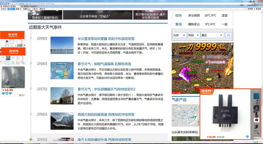263x144 pixels.
Task: Click the bridge thumbnail for the 2月9日 article
Action: 62,45
